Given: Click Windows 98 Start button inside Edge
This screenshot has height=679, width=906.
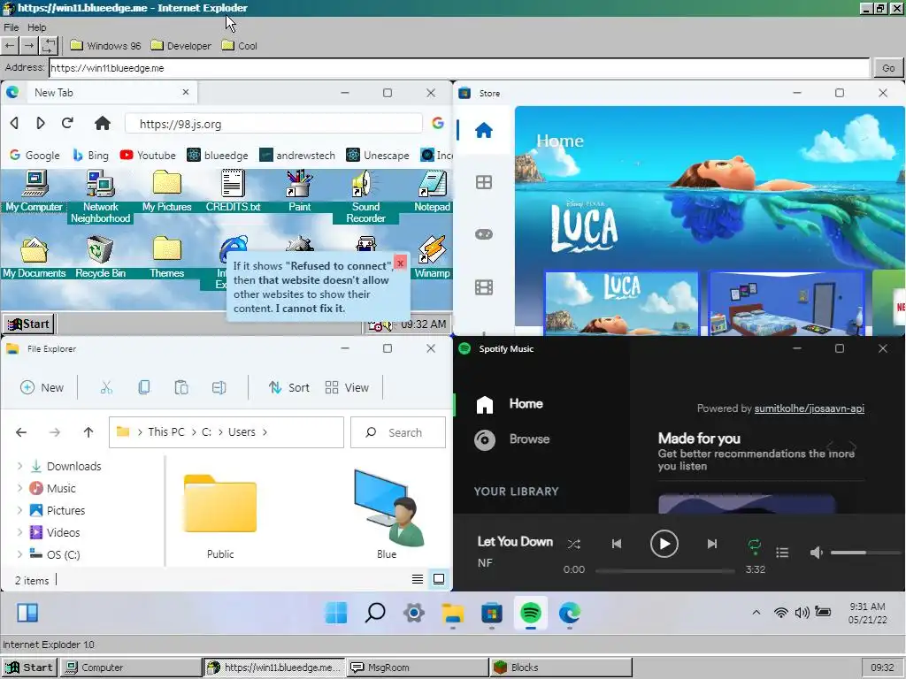Looking at the screenshot, I should tap(29, 324).
